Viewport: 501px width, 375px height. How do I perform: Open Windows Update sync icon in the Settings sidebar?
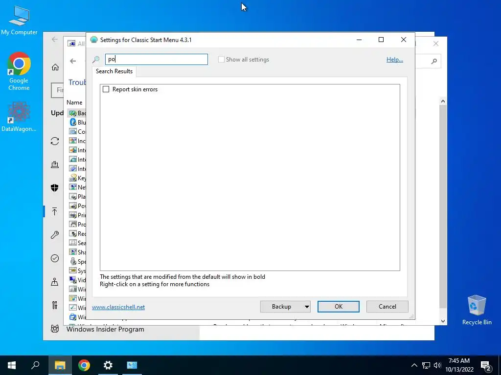click(x=55, y=141)
